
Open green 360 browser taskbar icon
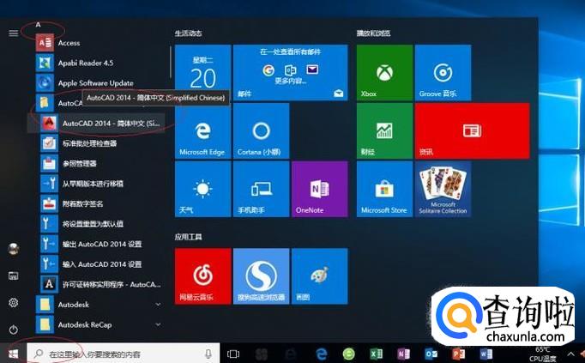(348, 354)
